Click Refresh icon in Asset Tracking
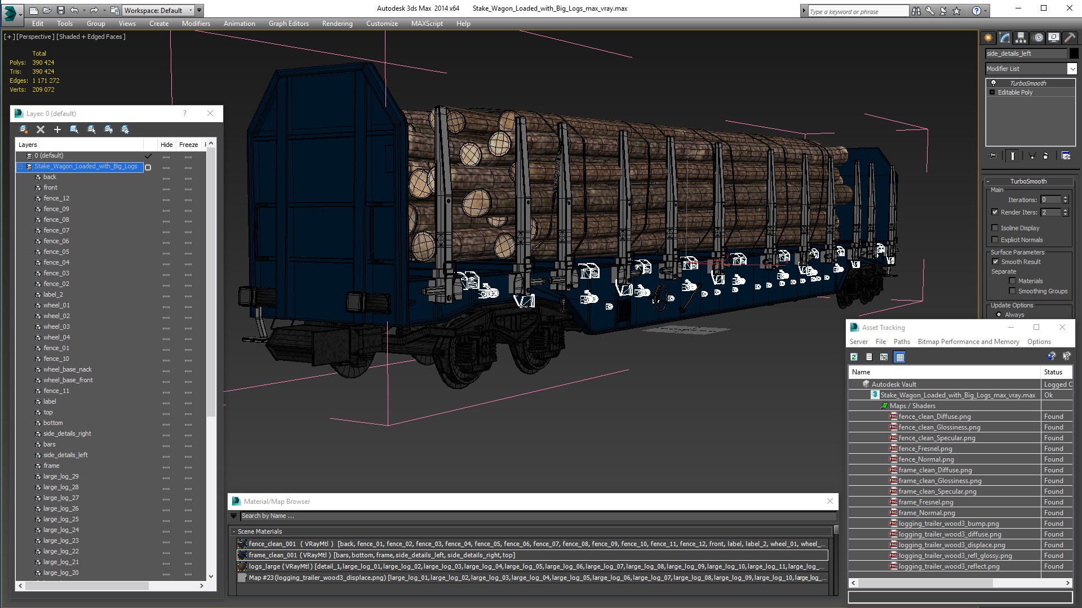 pos(854,357)
